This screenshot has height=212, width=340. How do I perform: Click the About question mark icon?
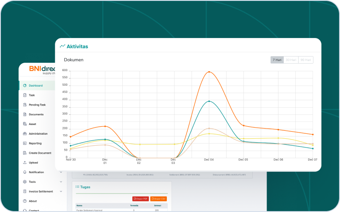click(25, 201)
